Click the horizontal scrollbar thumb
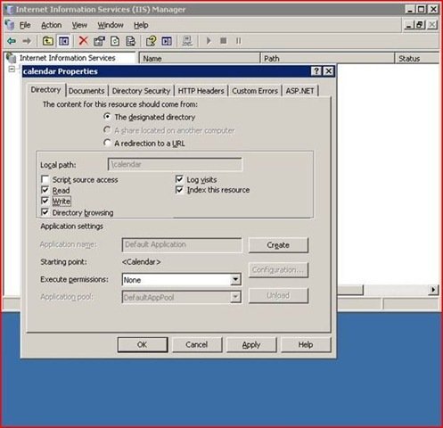443x428 pixels. [350, 290]
